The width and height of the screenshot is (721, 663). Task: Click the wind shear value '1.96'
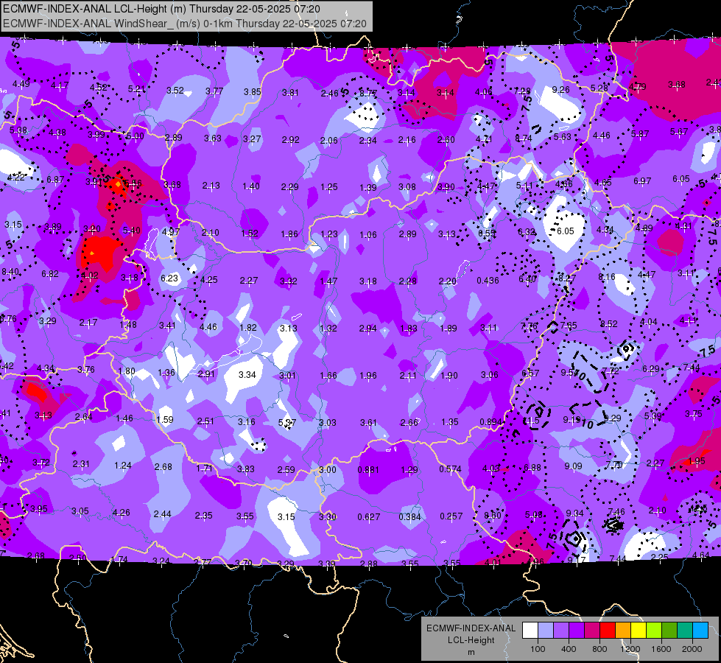[368, 376]
